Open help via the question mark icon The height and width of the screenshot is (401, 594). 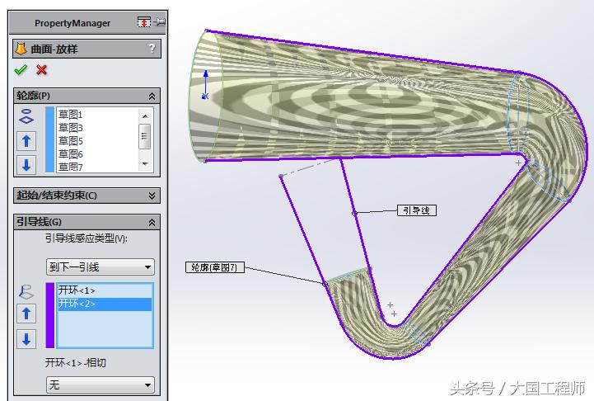click(x=152, y=49)
